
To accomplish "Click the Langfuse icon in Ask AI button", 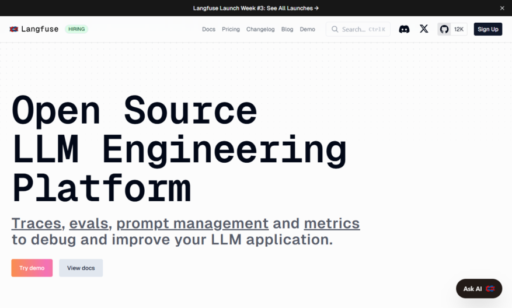I will (490, 288).
